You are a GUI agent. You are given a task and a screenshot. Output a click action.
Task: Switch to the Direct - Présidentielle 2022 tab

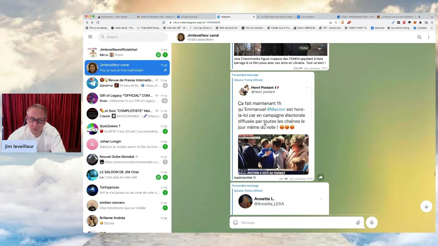point(356,17)
